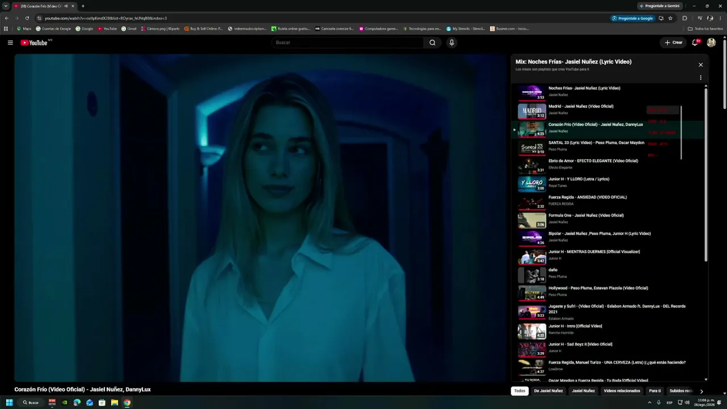Play 'Fuerza Regida - ANSIEDAD' video
This screenshot has height=409, width=727.
(x=532, y=202)
